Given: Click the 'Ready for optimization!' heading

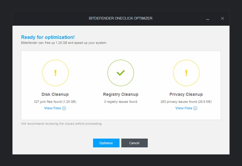Looking at the screenshot, I should coord(48,37).
